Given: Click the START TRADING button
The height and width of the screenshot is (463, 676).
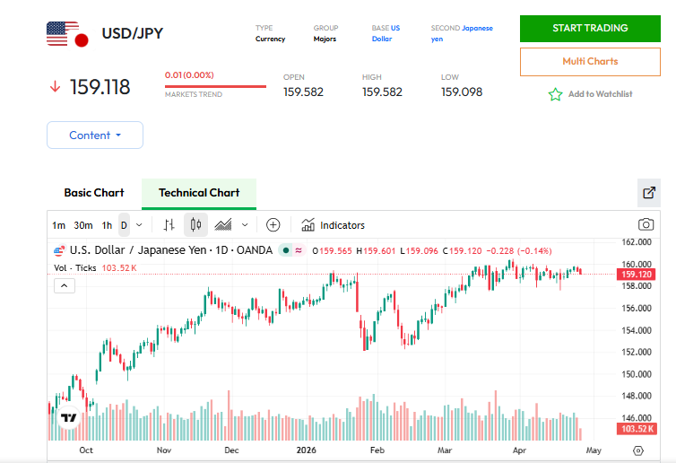Looking at the screenshot, I should pos(590,28).
